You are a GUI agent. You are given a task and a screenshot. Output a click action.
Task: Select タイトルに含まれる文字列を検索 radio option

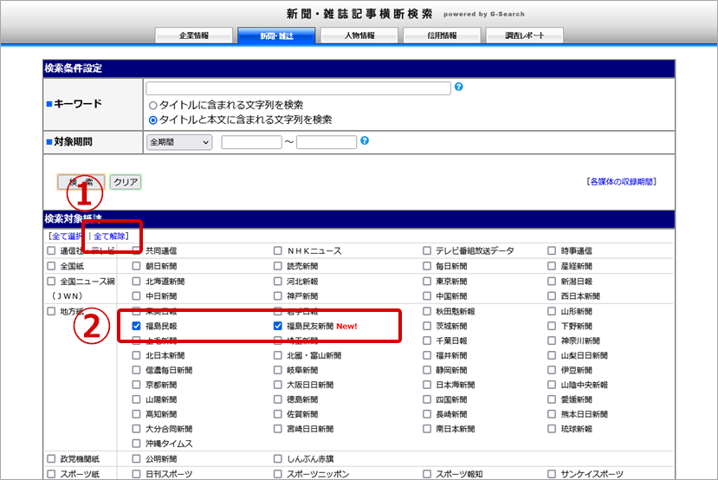tap(152, 105)
